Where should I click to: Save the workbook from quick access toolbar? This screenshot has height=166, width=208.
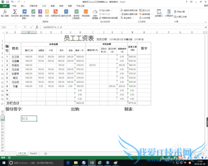[x=7, y=2]
